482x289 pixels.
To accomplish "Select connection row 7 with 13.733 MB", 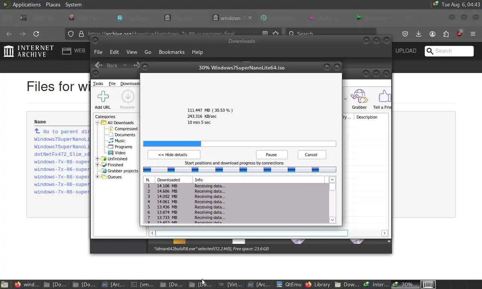I will [236, 218].
